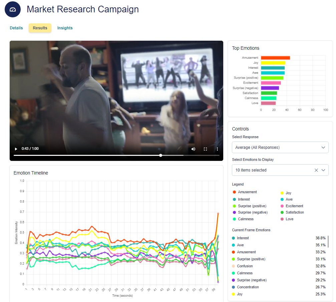Toggle Awe in the legend
The width and height of the screenshot is (336, 302).
tap(287, 199)
